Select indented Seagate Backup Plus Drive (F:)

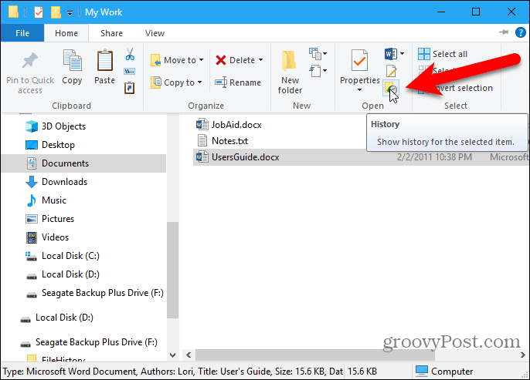(x=94, y=293)
